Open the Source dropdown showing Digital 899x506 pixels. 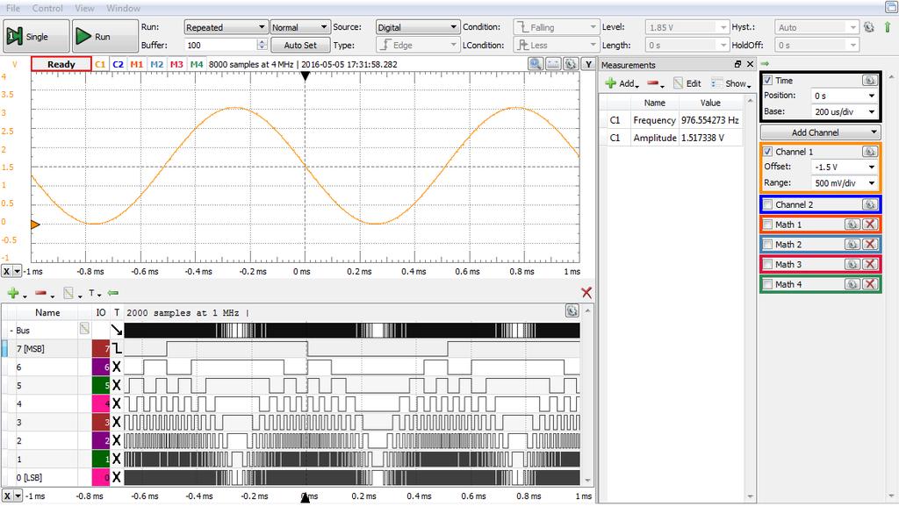417,27
